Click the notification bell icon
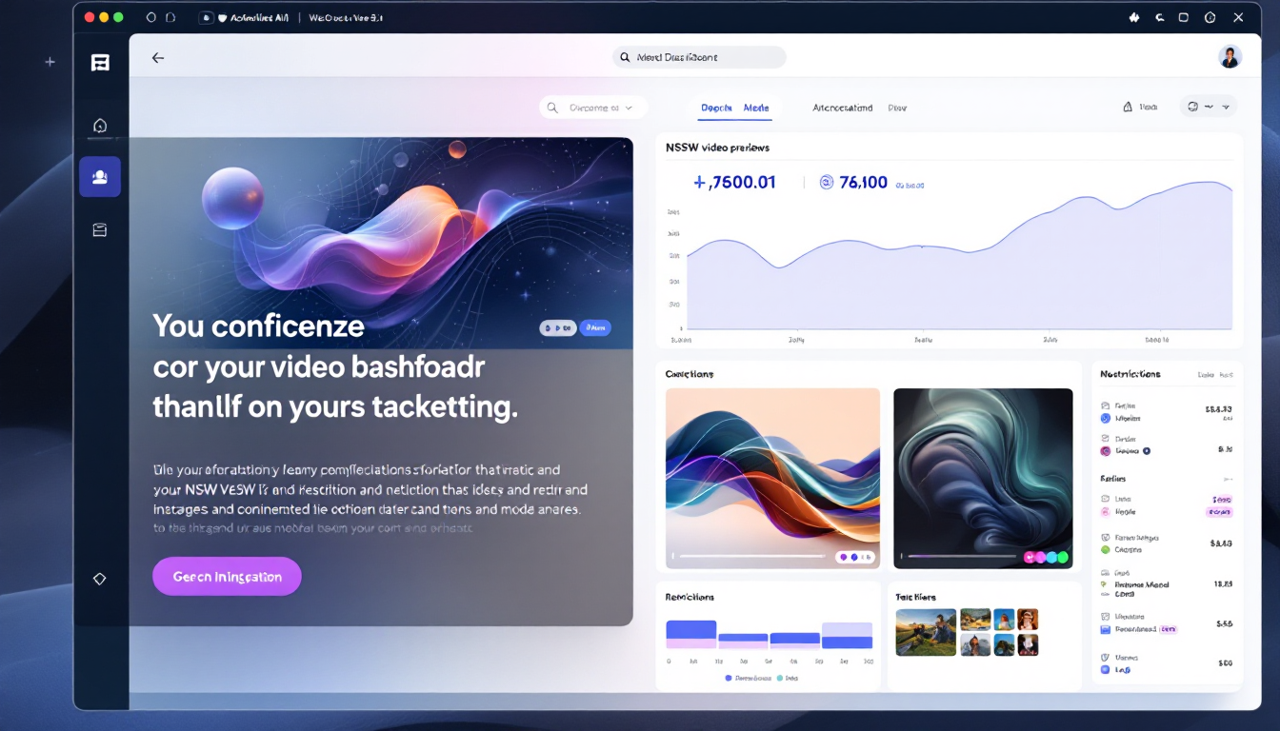This screenshot has width=1280, height=731. pyautogui.click(x=1128, y=108)
